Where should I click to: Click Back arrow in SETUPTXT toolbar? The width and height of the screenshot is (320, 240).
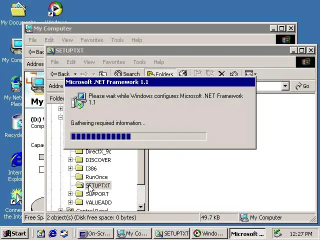[x=60, y=74]
